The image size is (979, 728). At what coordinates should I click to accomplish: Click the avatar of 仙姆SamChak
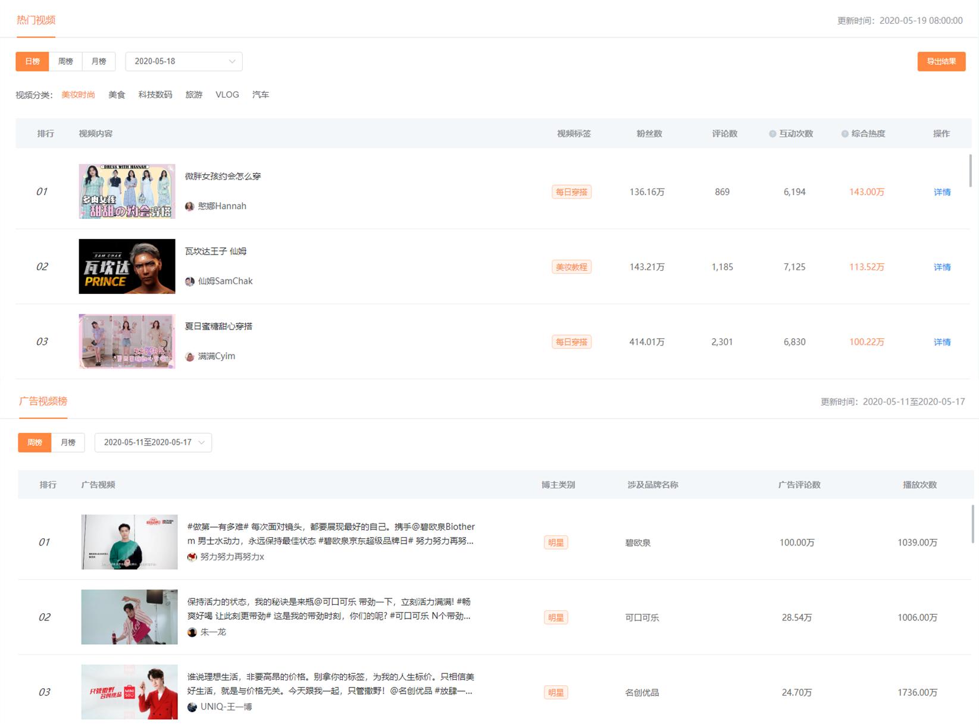[190, 281]
